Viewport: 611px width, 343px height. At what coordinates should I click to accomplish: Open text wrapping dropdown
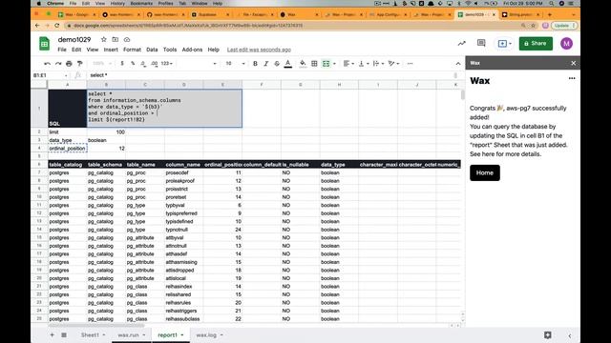[378, 64]
